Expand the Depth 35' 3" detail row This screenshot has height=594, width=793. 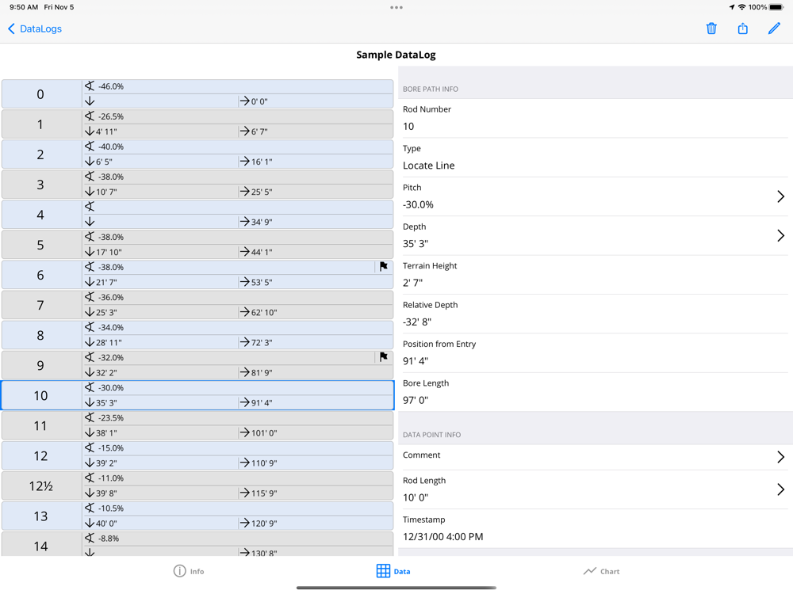pyautogui.click(x=780, y=235)
